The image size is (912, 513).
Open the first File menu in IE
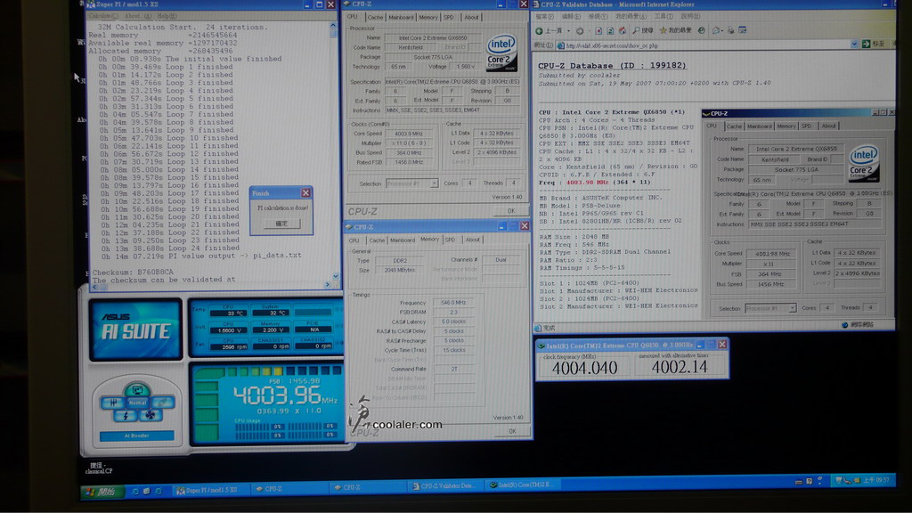[544, 17]
